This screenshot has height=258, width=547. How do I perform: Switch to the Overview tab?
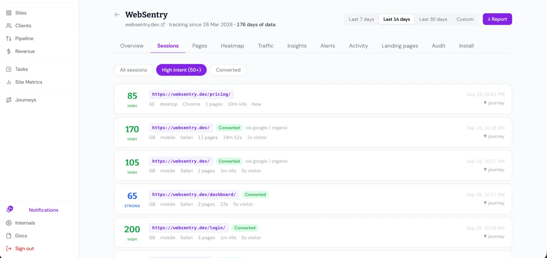tap(132, 46)
